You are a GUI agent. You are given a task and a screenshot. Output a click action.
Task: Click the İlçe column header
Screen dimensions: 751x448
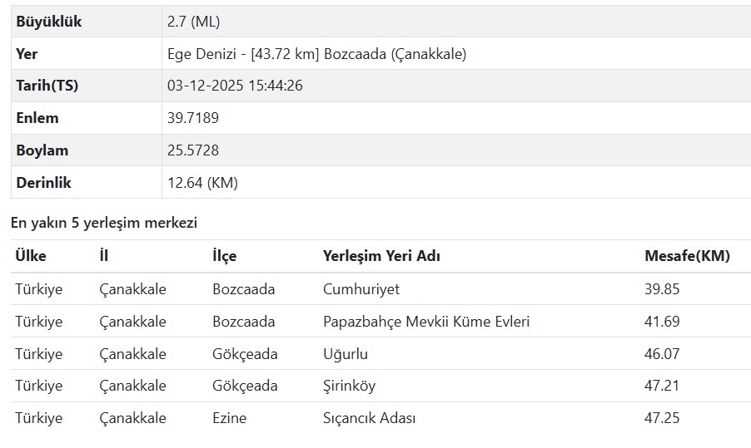[x=225, y=256]
